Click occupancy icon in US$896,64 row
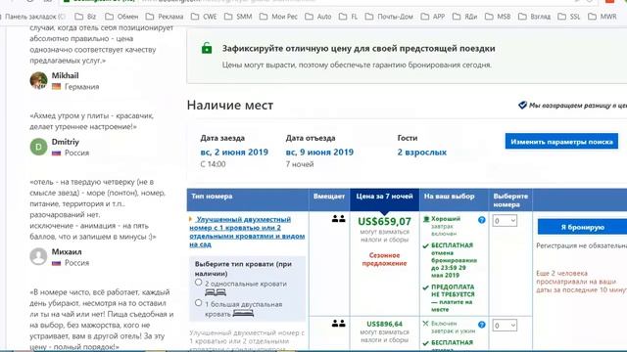 [338, 324]
